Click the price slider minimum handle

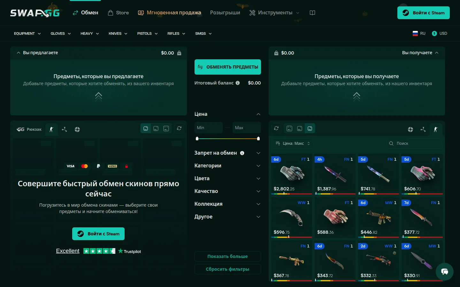[197, 139]
